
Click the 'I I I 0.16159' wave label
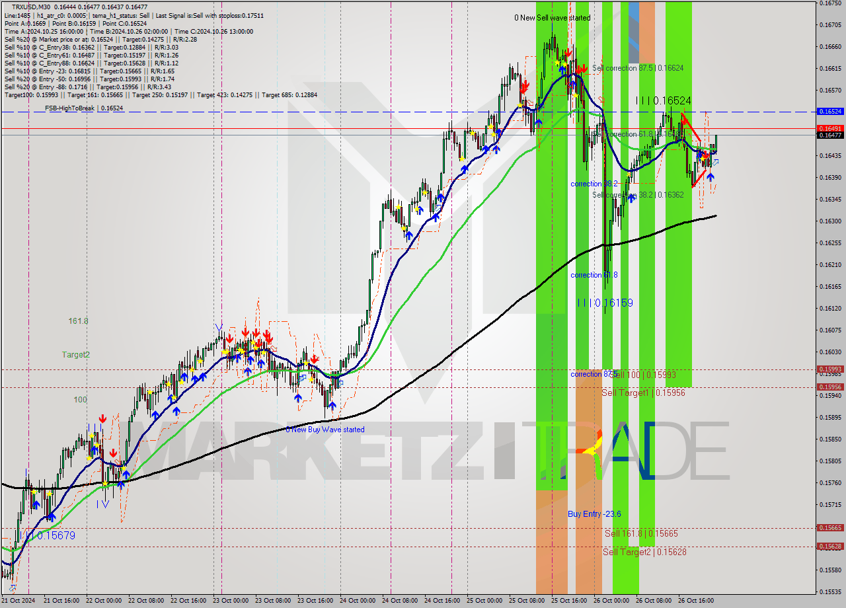coord(605,303)
